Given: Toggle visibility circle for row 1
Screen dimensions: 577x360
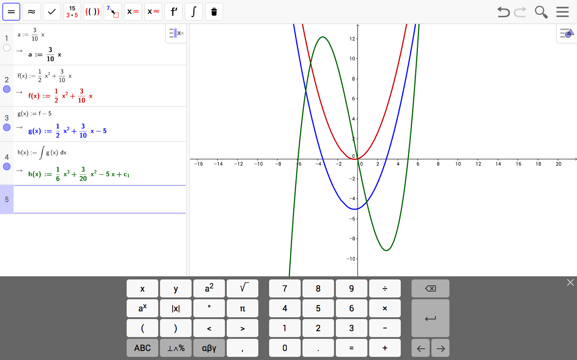Looking at the screenshot, I should click(x=7, y=48).
